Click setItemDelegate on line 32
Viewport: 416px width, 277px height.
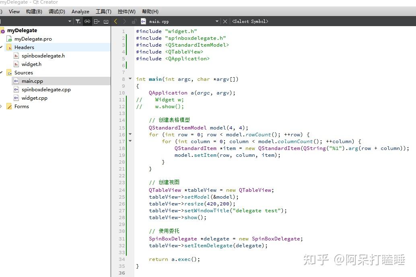pos(208,246)
